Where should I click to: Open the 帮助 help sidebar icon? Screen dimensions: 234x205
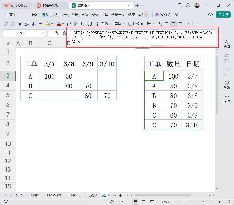coord(227,85)
